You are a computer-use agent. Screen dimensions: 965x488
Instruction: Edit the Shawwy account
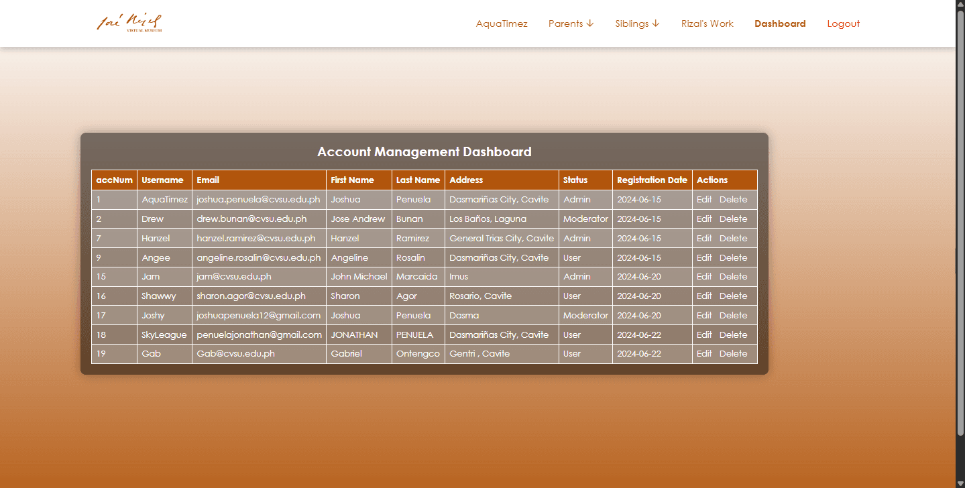pyautogui.click(x=704, y=296)
